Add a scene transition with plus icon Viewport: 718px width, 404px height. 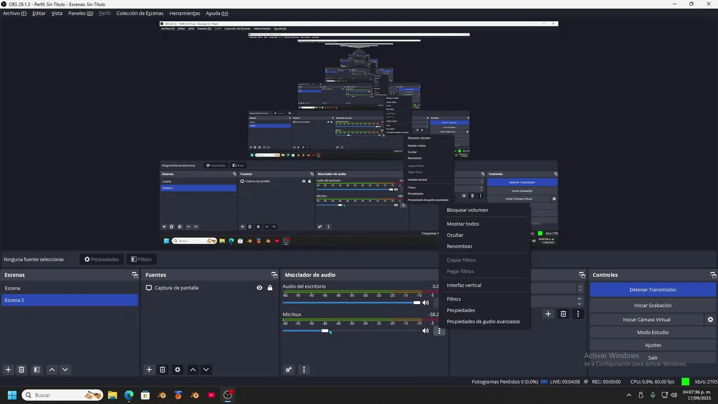pos(548,314)
